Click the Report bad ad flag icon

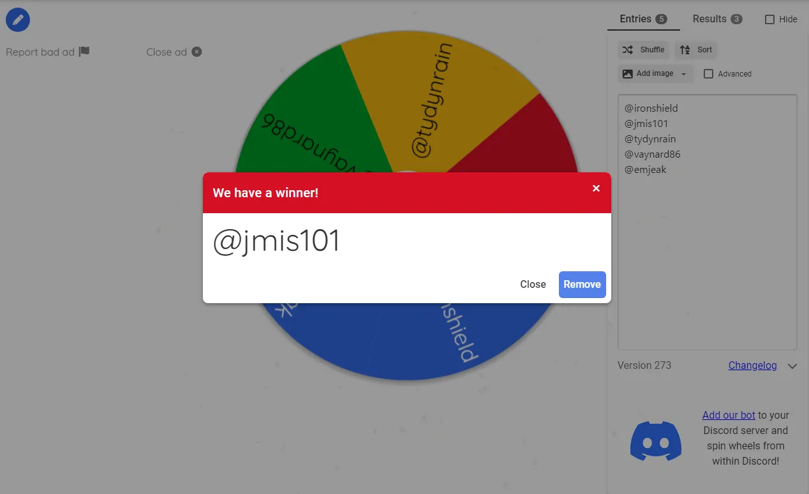(x=84, y=52)
